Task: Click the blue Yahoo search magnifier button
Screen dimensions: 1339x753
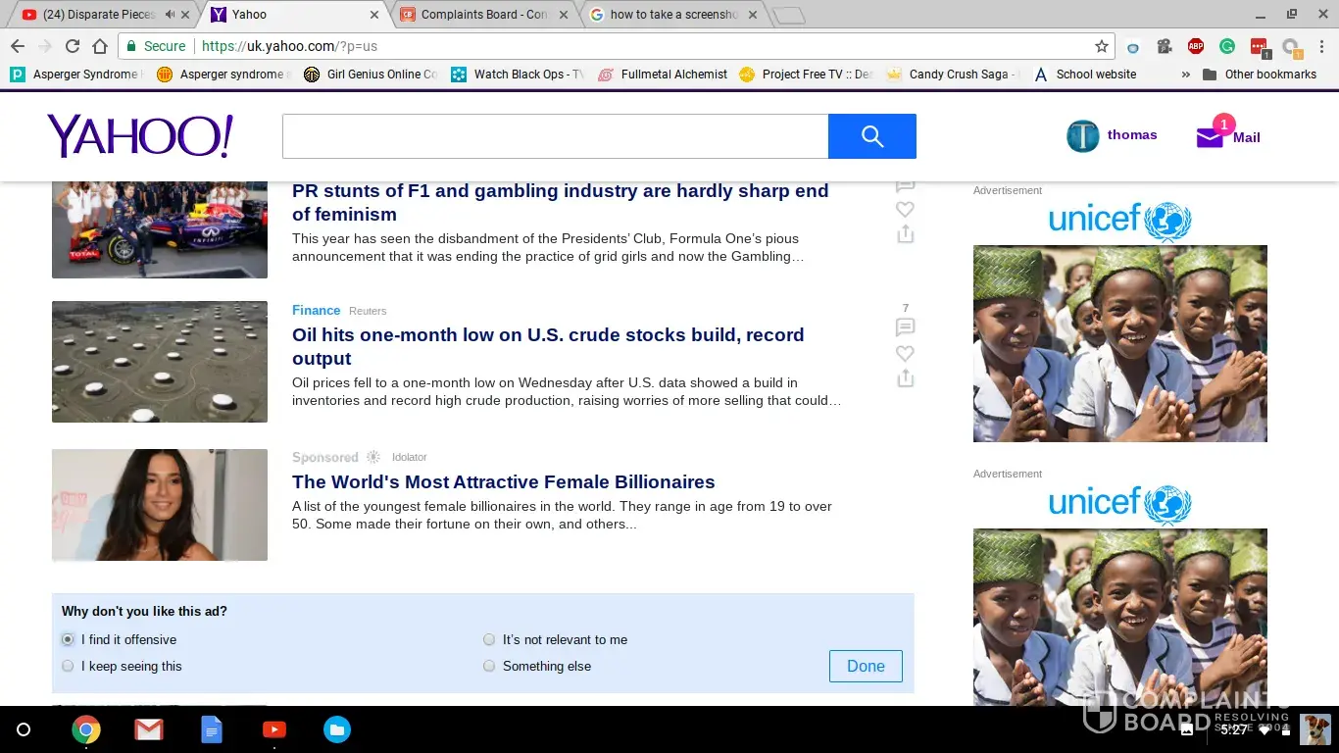Action: 871,136
